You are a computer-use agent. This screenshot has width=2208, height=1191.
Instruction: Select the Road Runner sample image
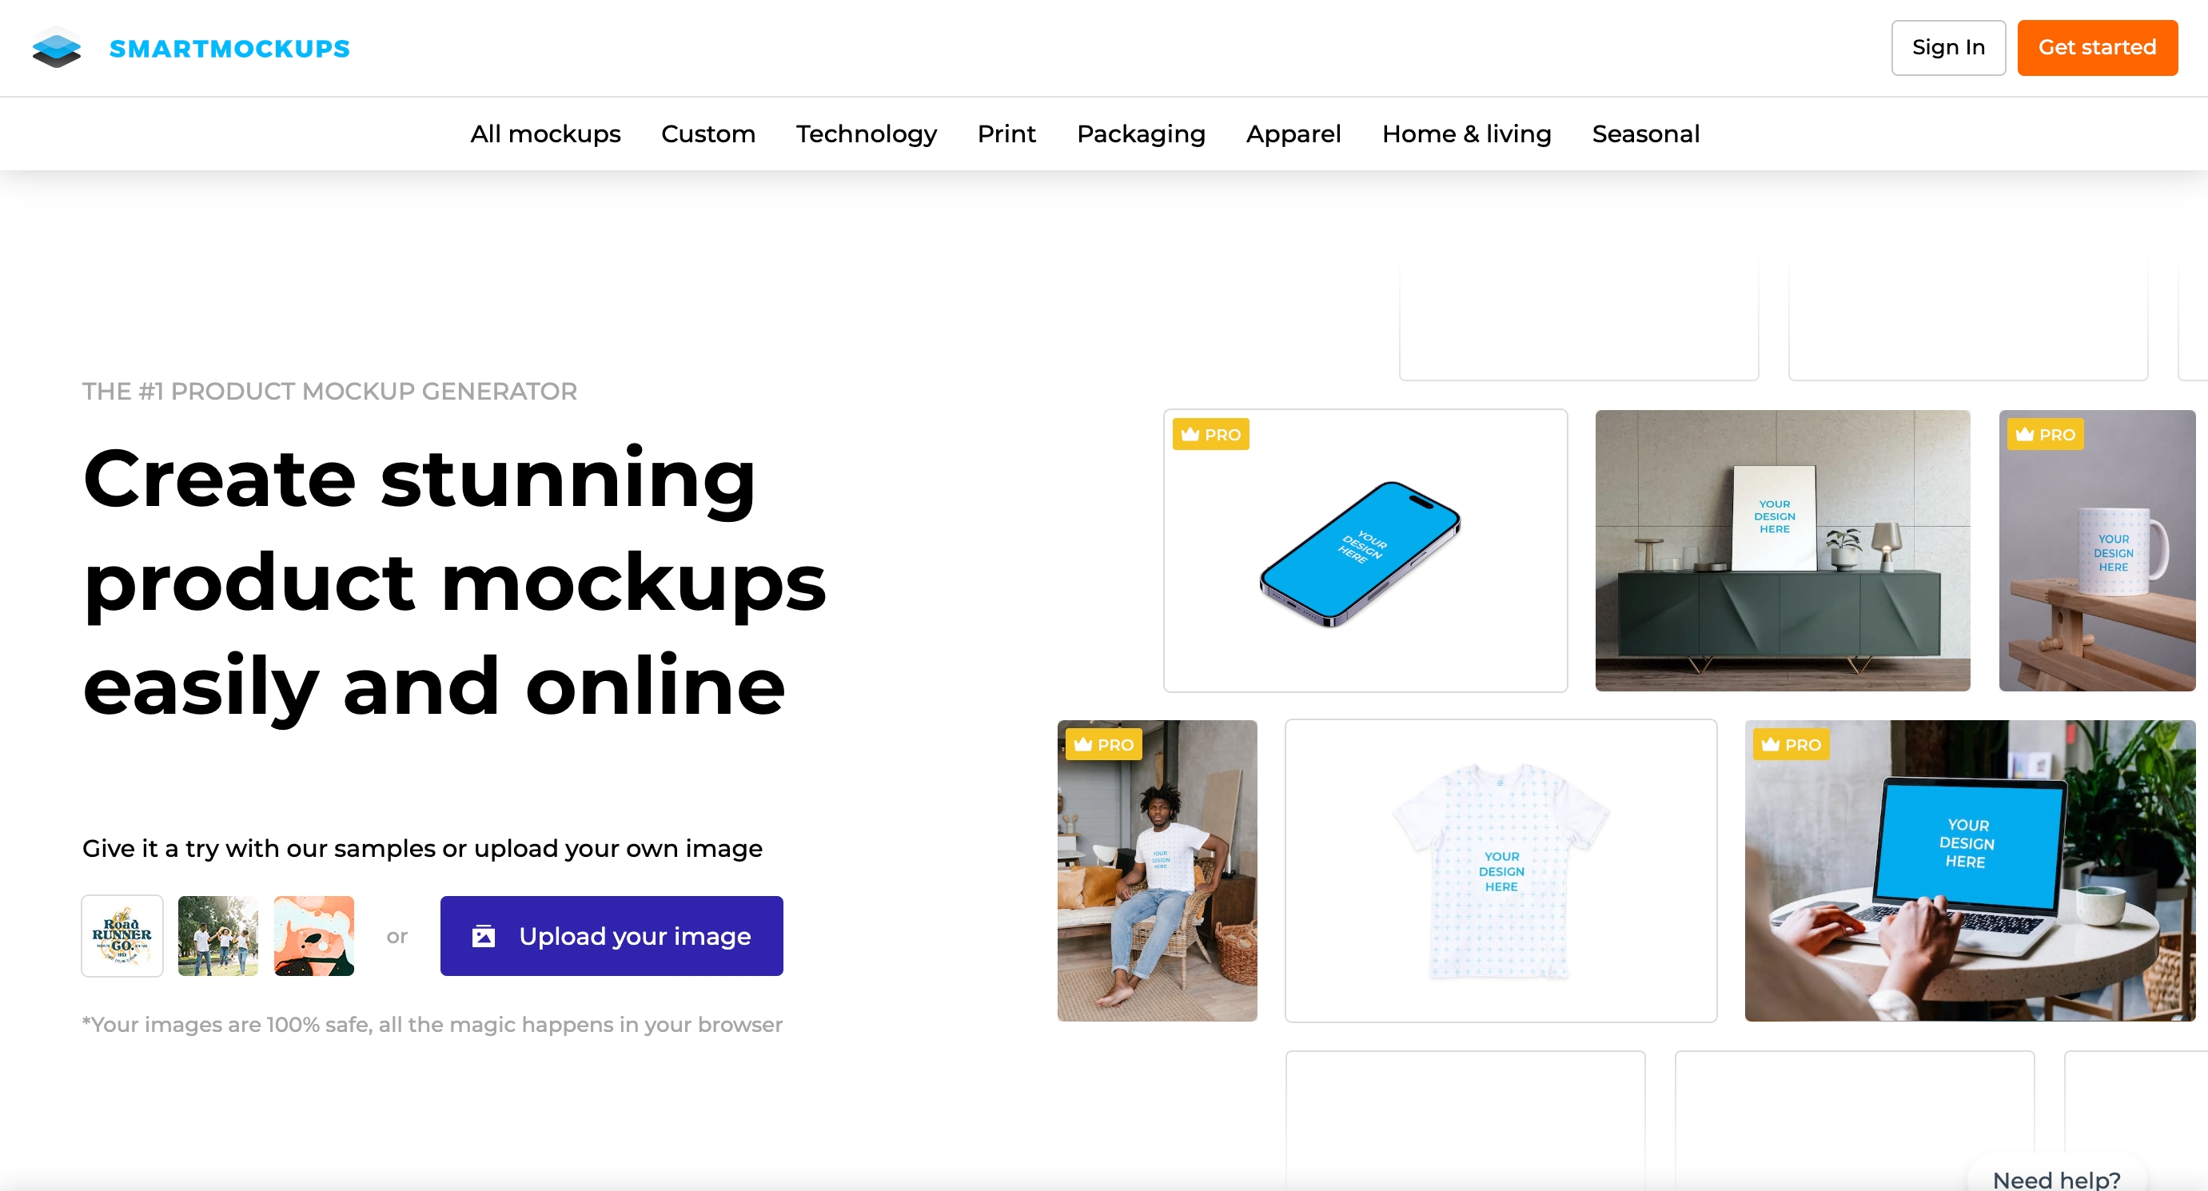click(122, 934)
